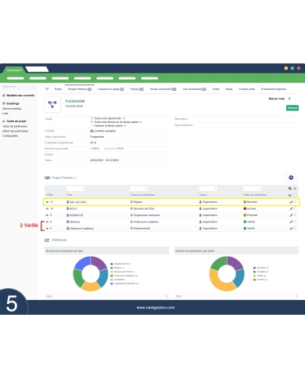Click the project icon before Projet tab
305x379 pixels.
tap(47, 89)
